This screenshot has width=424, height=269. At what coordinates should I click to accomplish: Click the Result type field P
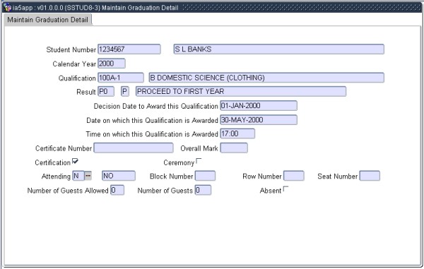coord(124,91)
